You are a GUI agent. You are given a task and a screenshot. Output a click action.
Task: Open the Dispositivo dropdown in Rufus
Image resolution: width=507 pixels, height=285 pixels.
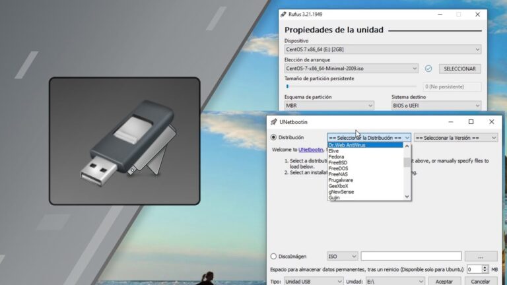383,49
